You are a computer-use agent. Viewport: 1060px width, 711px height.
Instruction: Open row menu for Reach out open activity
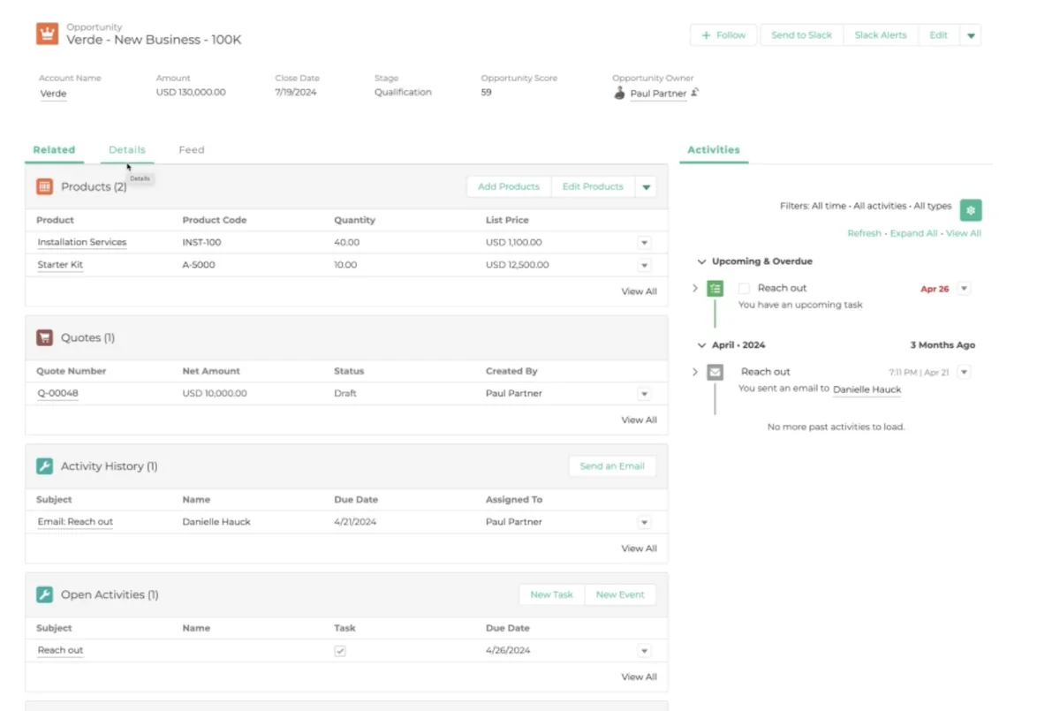pos(644,650)
